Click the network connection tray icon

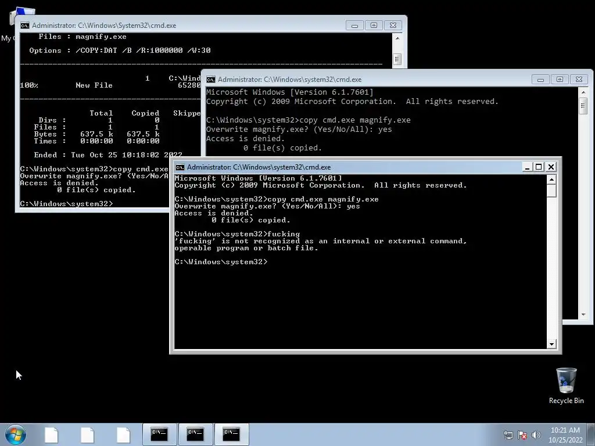(x=508, y=435)
